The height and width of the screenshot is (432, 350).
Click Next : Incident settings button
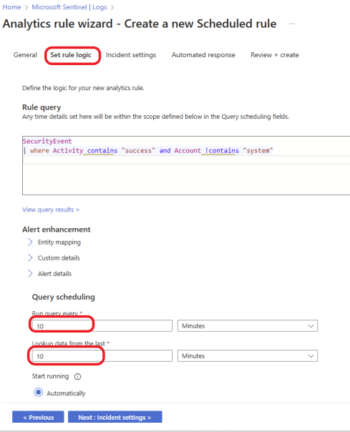pos(115,417)
